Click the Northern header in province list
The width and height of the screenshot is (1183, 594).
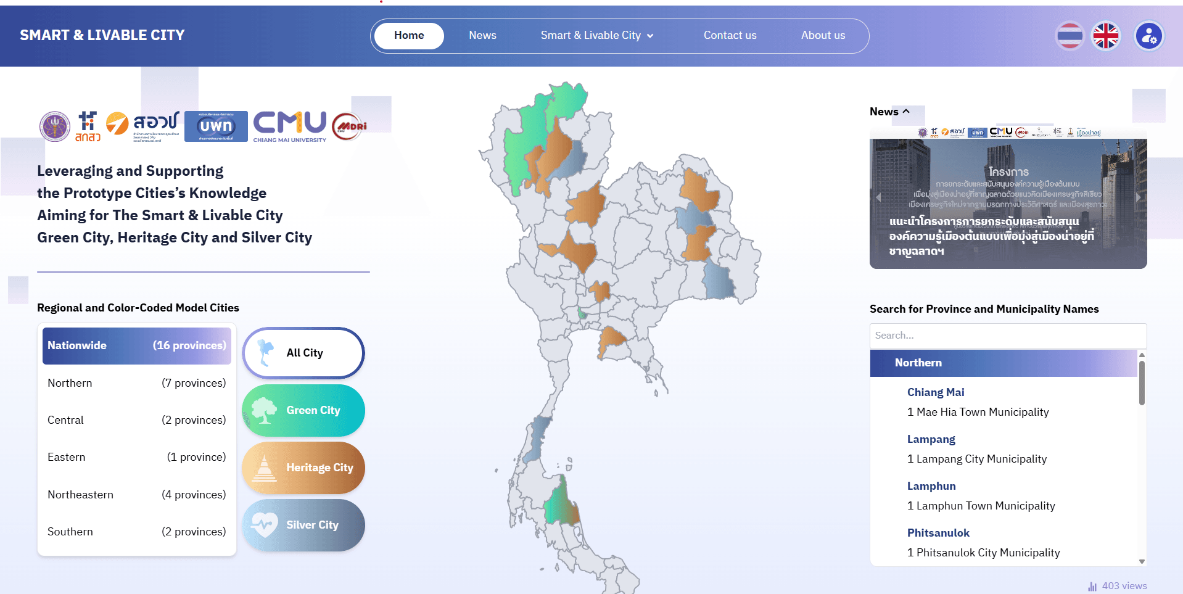pyautogui.click(x=1004, y=363)
